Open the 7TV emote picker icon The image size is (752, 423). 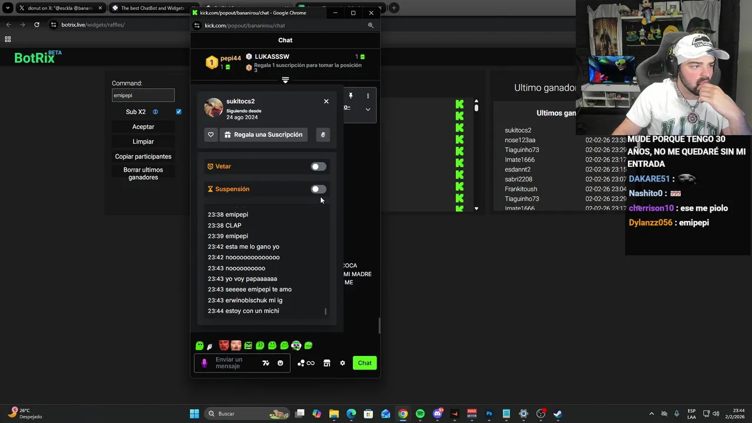(266, 363)
